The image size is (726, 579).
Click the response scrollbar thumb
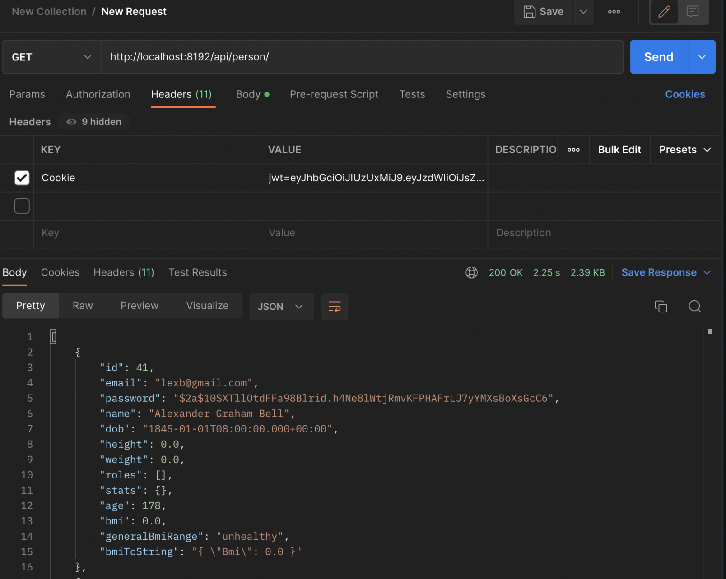click(x=710, y=331)
